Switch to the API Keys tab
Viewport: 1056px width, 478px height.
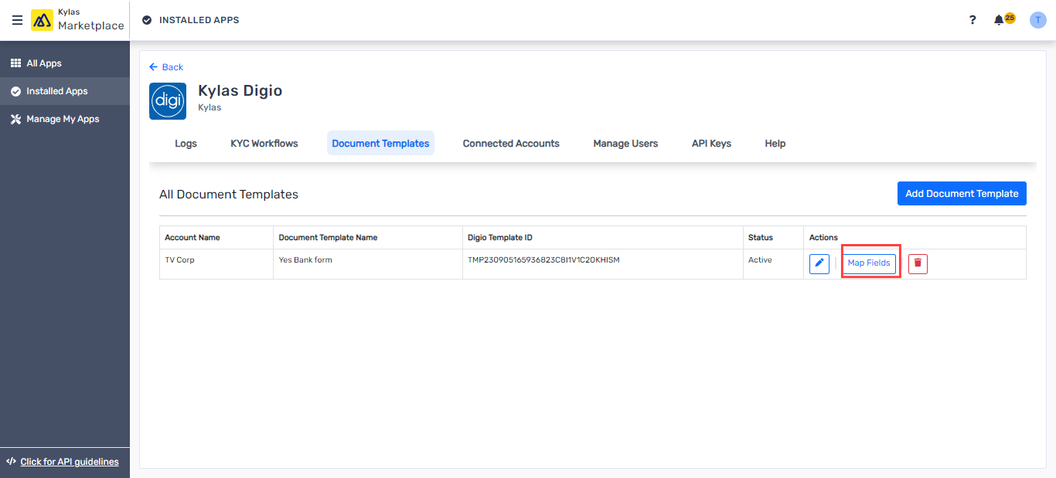click(711, 144)
